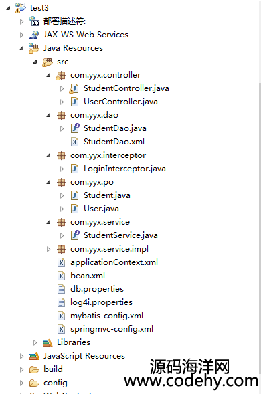
Task: Collapse the Java Resources node
Action: (x=21, y=48)
